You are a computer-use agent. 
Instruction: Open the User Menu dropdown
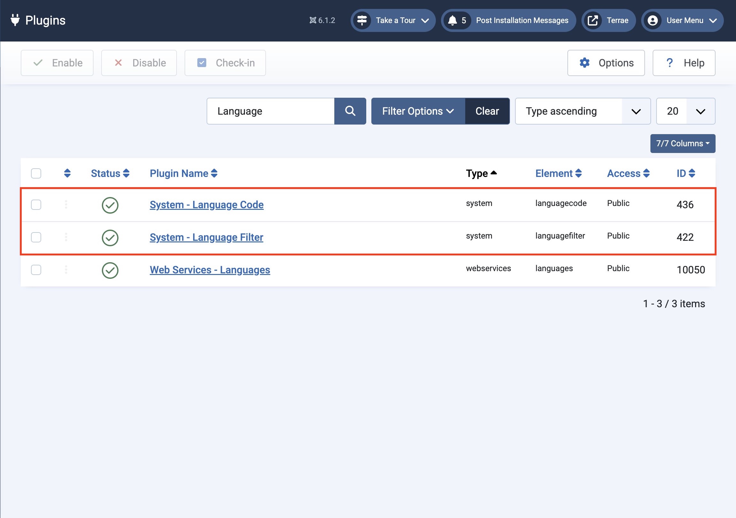[x=682, y=20]
